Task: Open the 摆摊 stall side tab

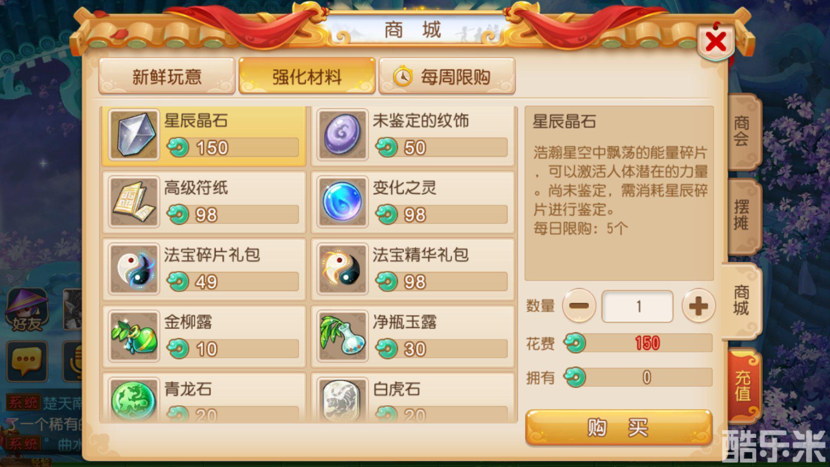Action: [742, 215]
